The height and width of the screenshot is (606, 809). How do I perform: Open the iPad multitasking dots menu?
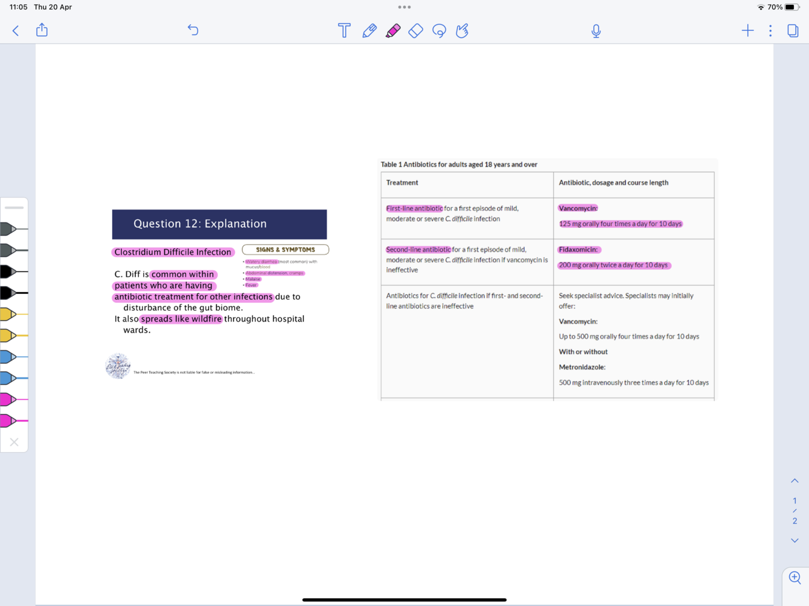[x=404, y=7]
